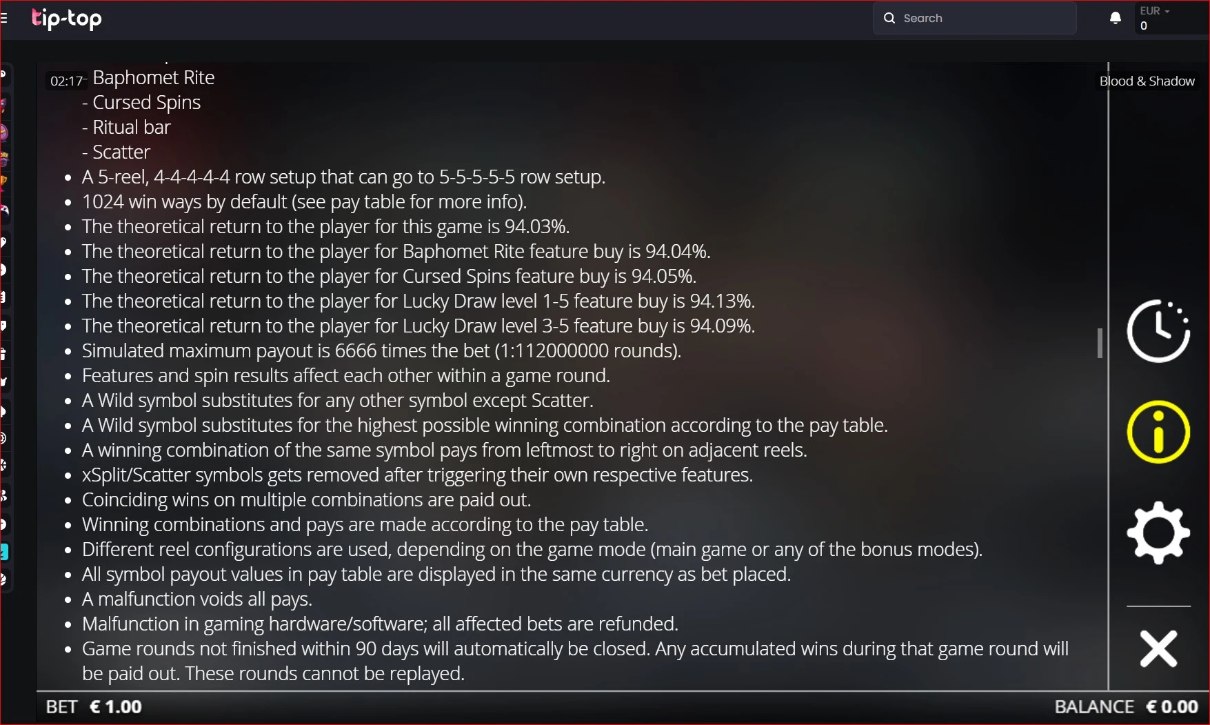Viewport: 1210px width, 725px height.
Task: Click the cyan highlighted sidebar icon
Action: 3,552
